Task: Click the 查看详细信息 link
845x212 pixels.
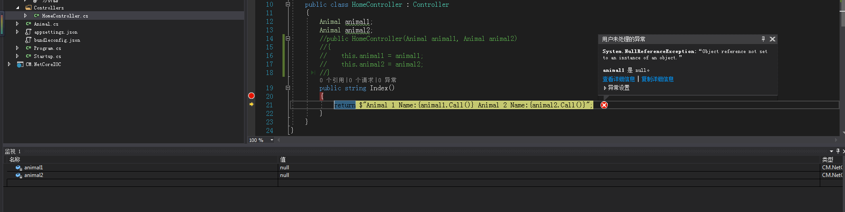Action: coord(619,79)
